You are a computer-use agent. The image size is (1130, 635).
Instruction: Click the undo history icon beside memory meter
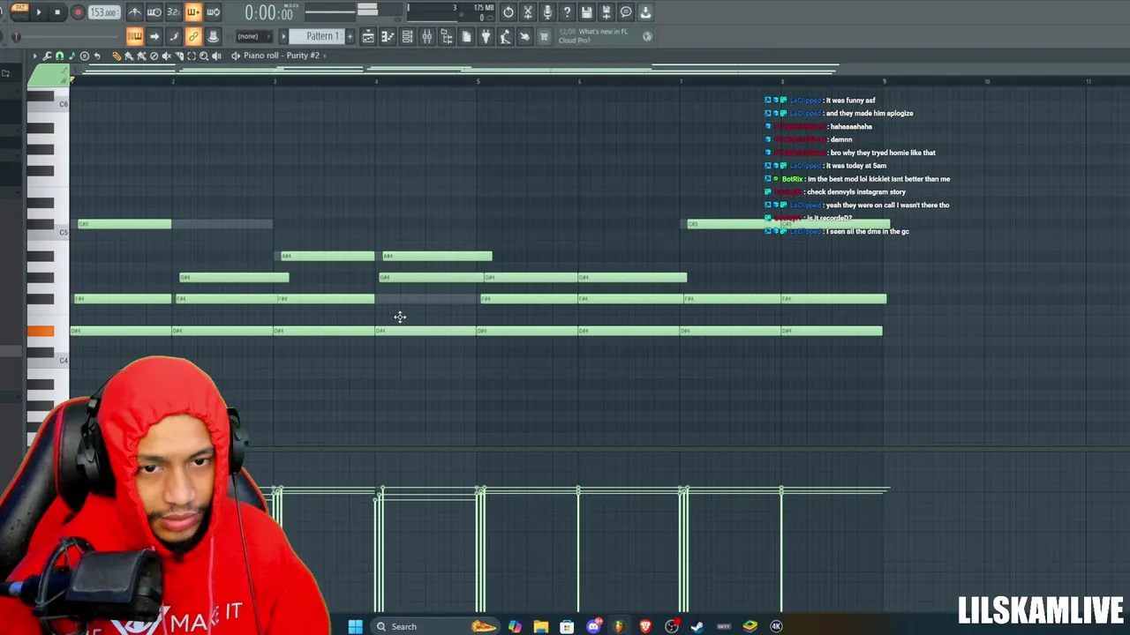(508, 12)
